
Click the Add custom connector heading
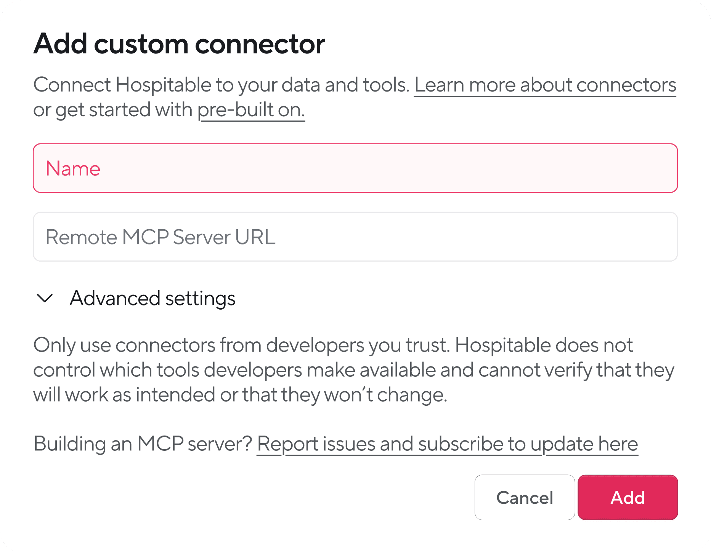179,44
